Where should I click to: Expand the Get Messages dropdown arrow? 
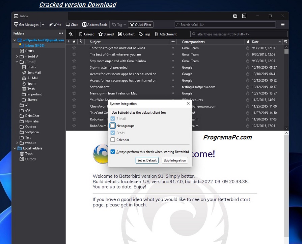(43, 25)
